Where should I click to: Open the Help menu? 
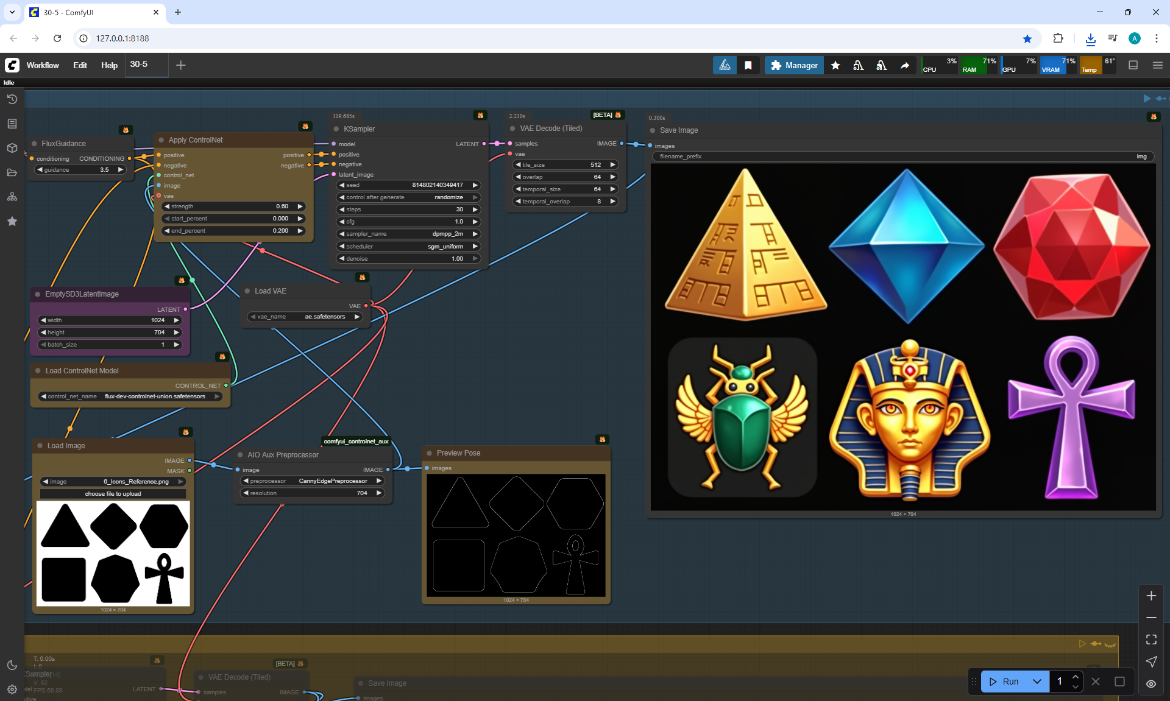[109, 65]
